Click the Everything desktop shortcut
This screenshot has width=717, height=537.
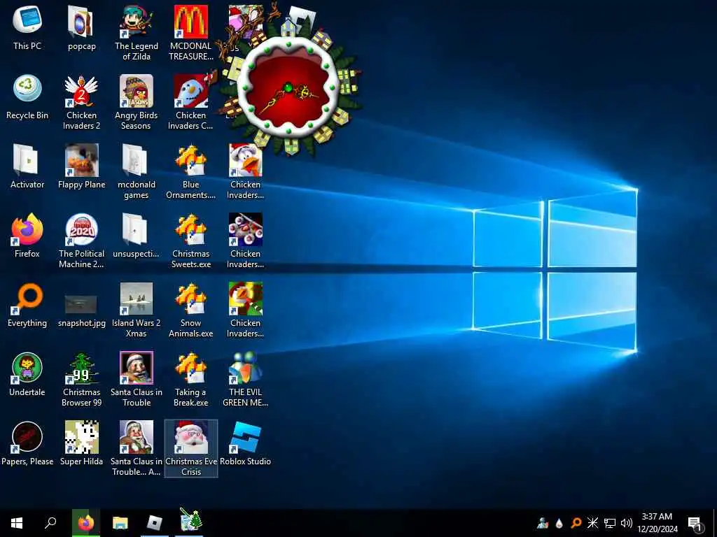coord(27,306)
